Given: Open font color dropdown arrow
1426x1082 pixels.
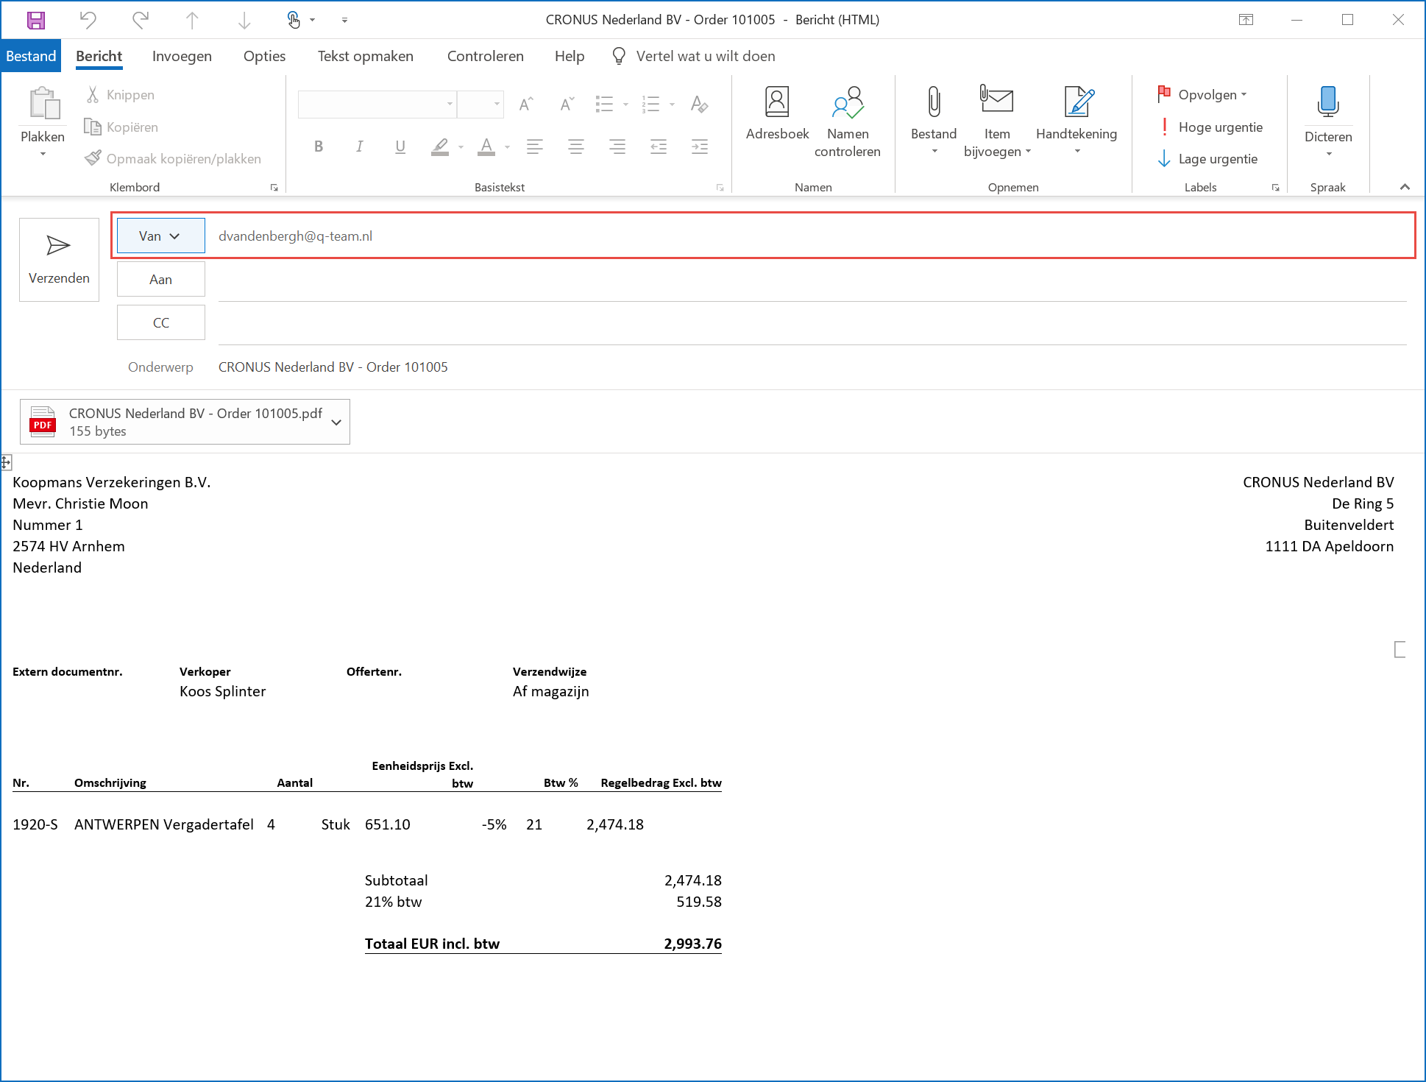Looking at the screenshot, I should coord(507,146).
